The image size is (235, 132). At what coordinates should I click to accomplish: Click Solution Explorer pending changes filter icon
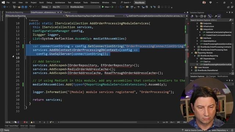pyautogui.click(x=196, y=16)
